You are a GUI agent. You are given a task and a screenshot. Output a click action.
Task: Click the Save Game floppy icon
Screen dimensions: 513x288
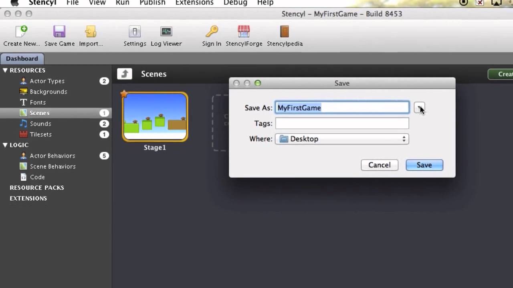tap(59, 32)
